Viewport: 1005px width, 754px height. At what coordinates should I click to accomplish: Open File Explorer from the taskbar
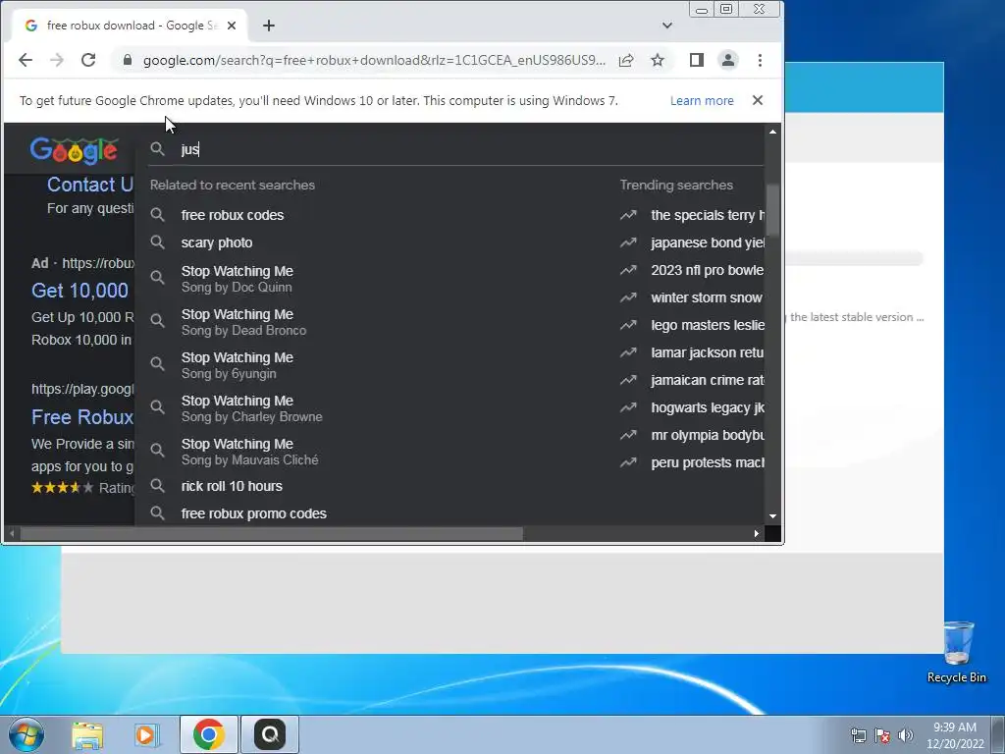tap(87, 734)
